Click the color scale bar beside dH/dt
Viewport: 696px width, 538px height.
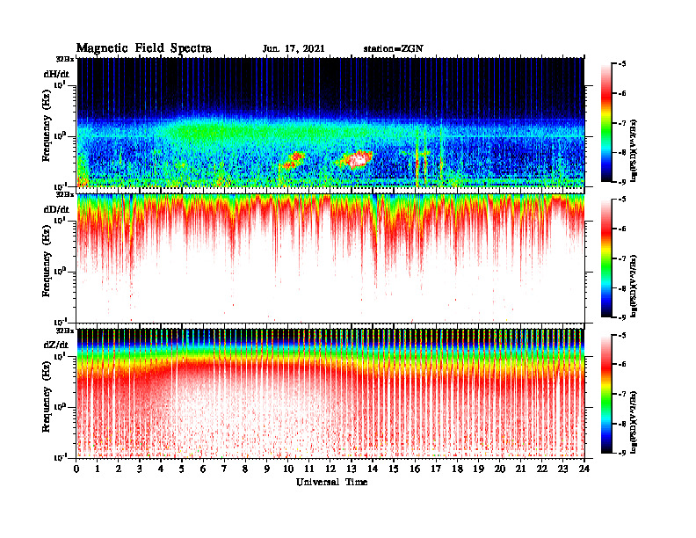pyautogui.click(x=605, y=123)
